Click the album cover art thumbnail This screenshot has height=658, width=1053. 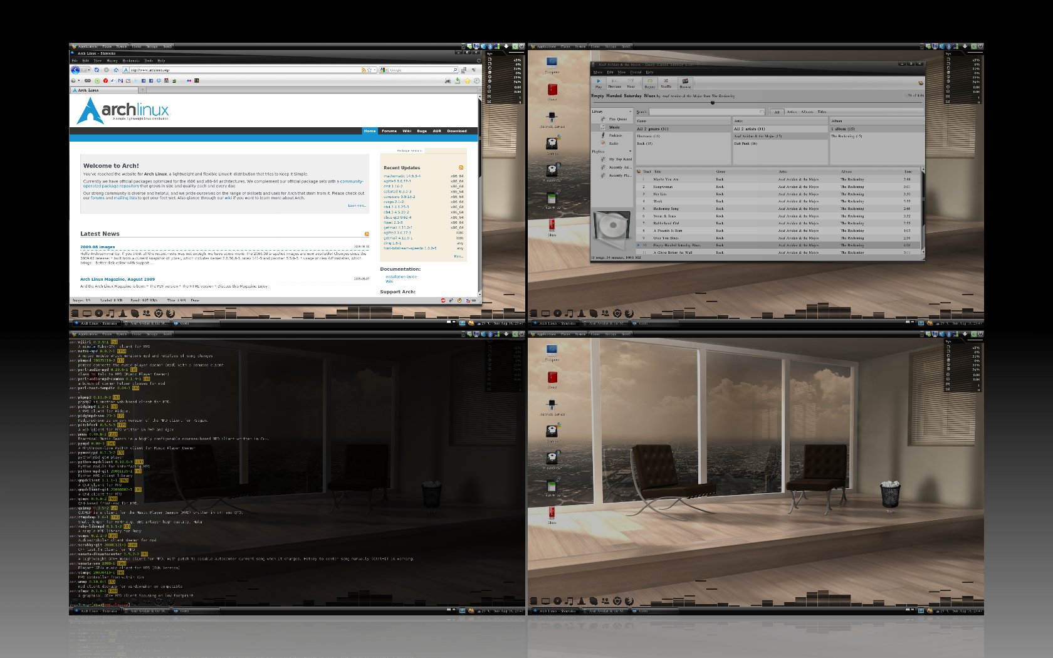(x=612, y=231)
